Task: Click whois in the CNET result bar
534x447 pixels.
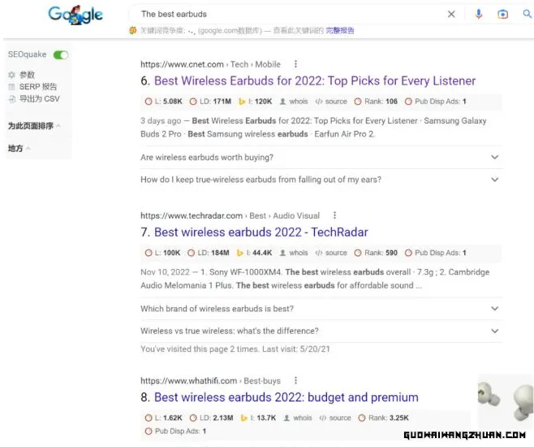Action: (294, 102)
